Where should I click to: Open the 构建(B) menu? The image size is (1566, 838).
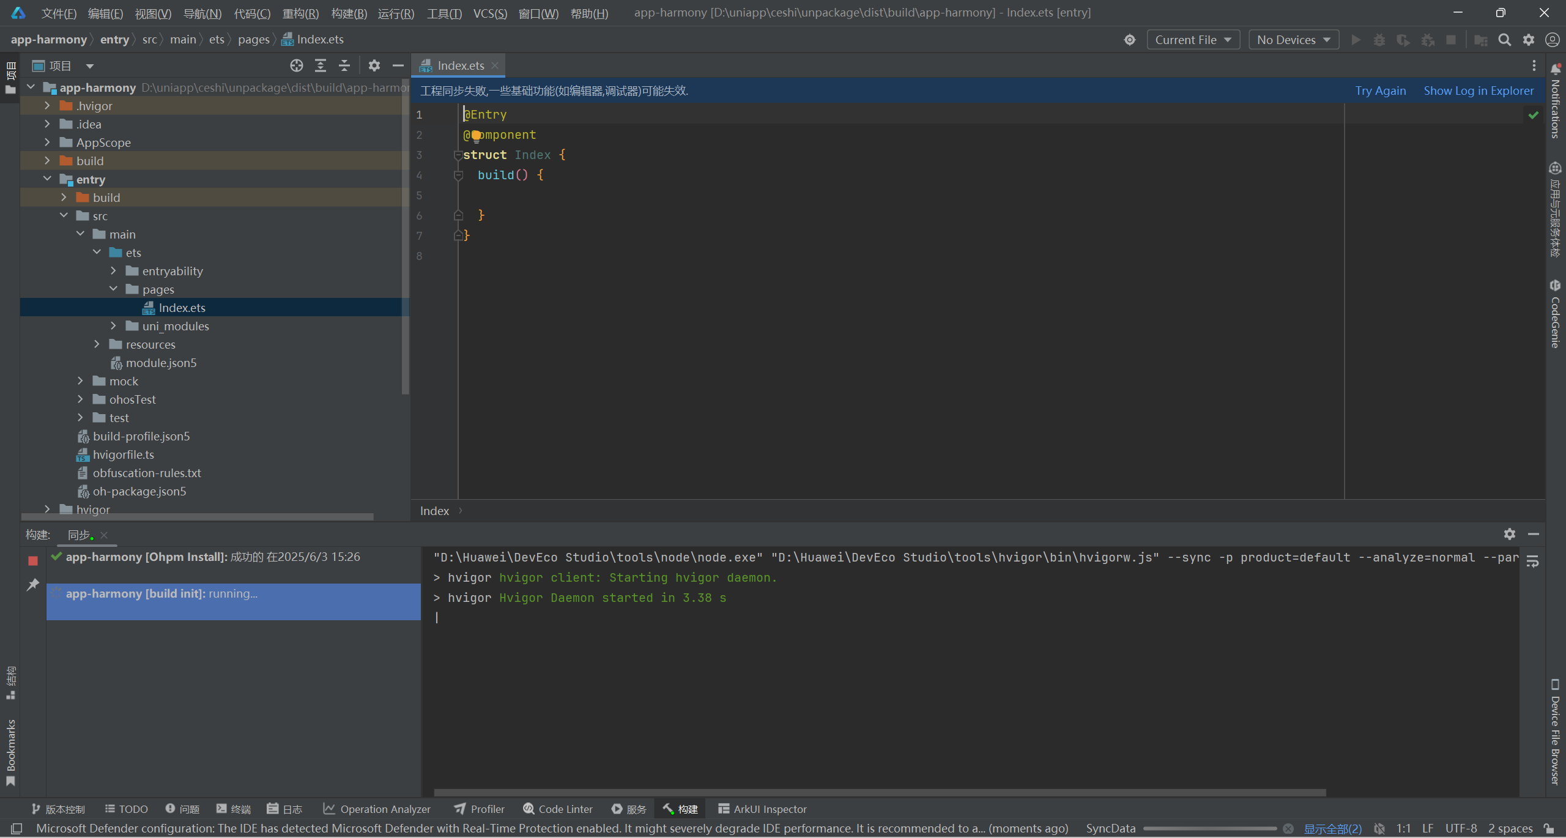[x=349, y=13]
